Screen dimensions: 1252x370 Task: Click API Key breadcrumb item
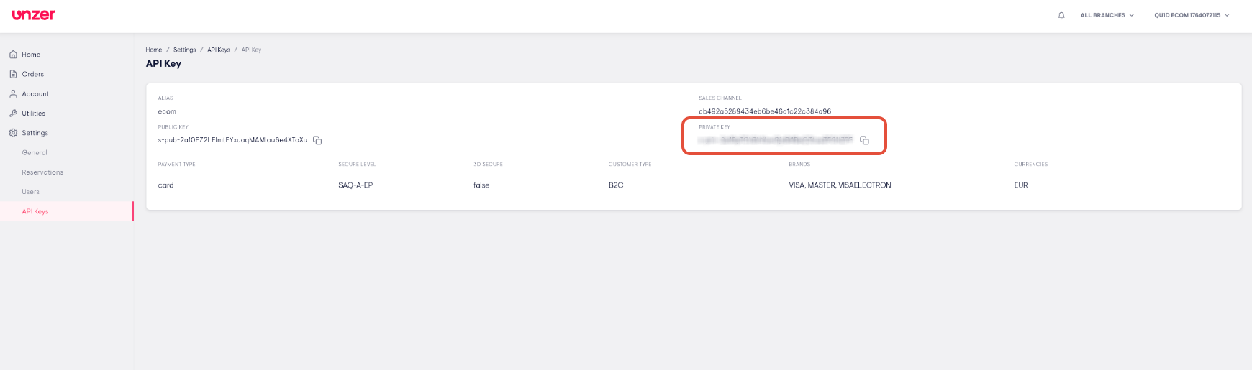tap(251, 50)
